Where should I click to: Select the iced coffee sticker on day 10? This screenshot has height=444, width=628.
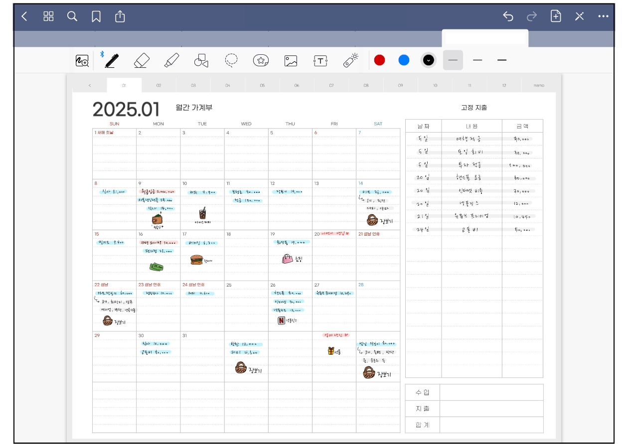coord(202,214)
